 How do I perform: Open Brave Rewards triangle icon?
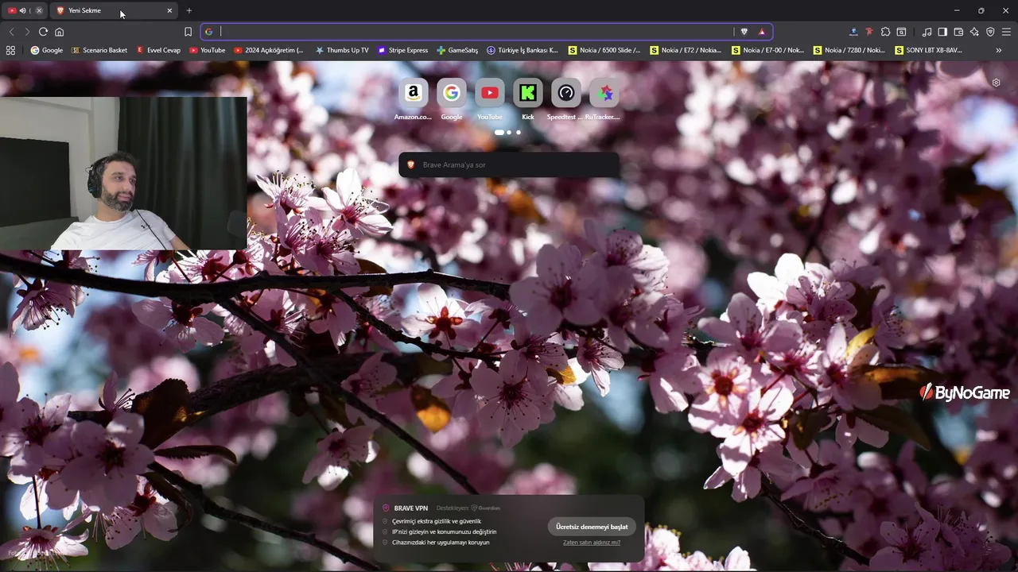point(761,32)
